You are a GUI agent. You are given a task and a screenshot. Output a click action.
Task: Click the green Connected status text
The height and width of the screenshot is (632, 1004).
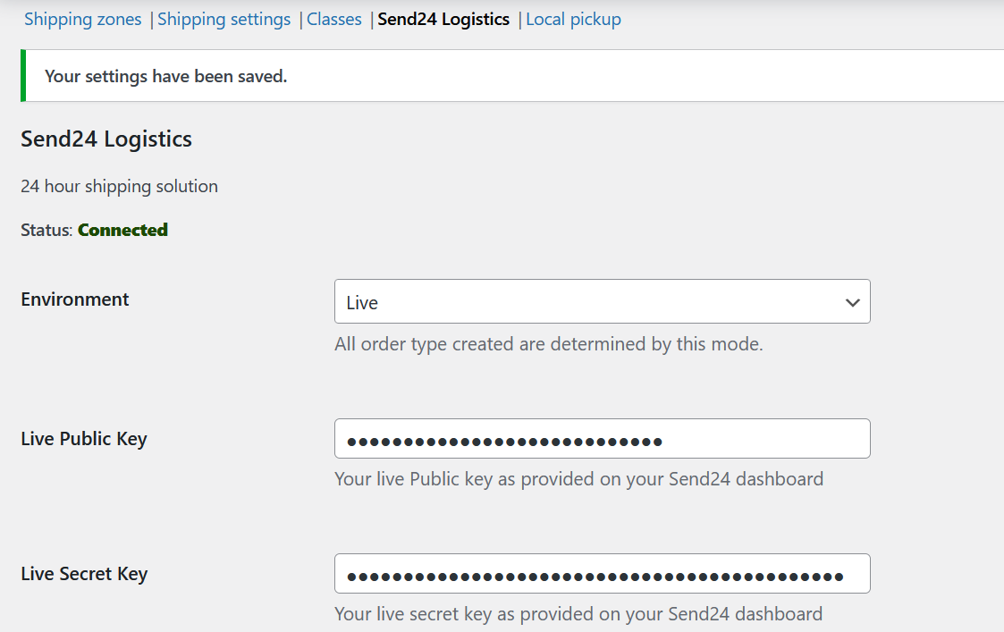coord(122,230)
